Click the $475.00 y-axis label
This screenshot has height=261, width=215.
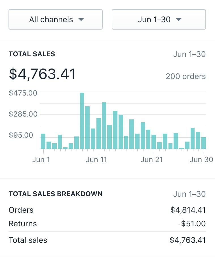(x=23, y=93)
